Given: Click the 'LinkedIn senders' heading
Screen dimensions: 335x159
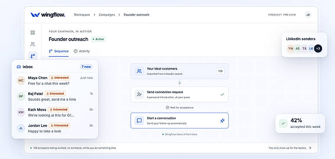Looking at the screenshot, I should 301,39.
